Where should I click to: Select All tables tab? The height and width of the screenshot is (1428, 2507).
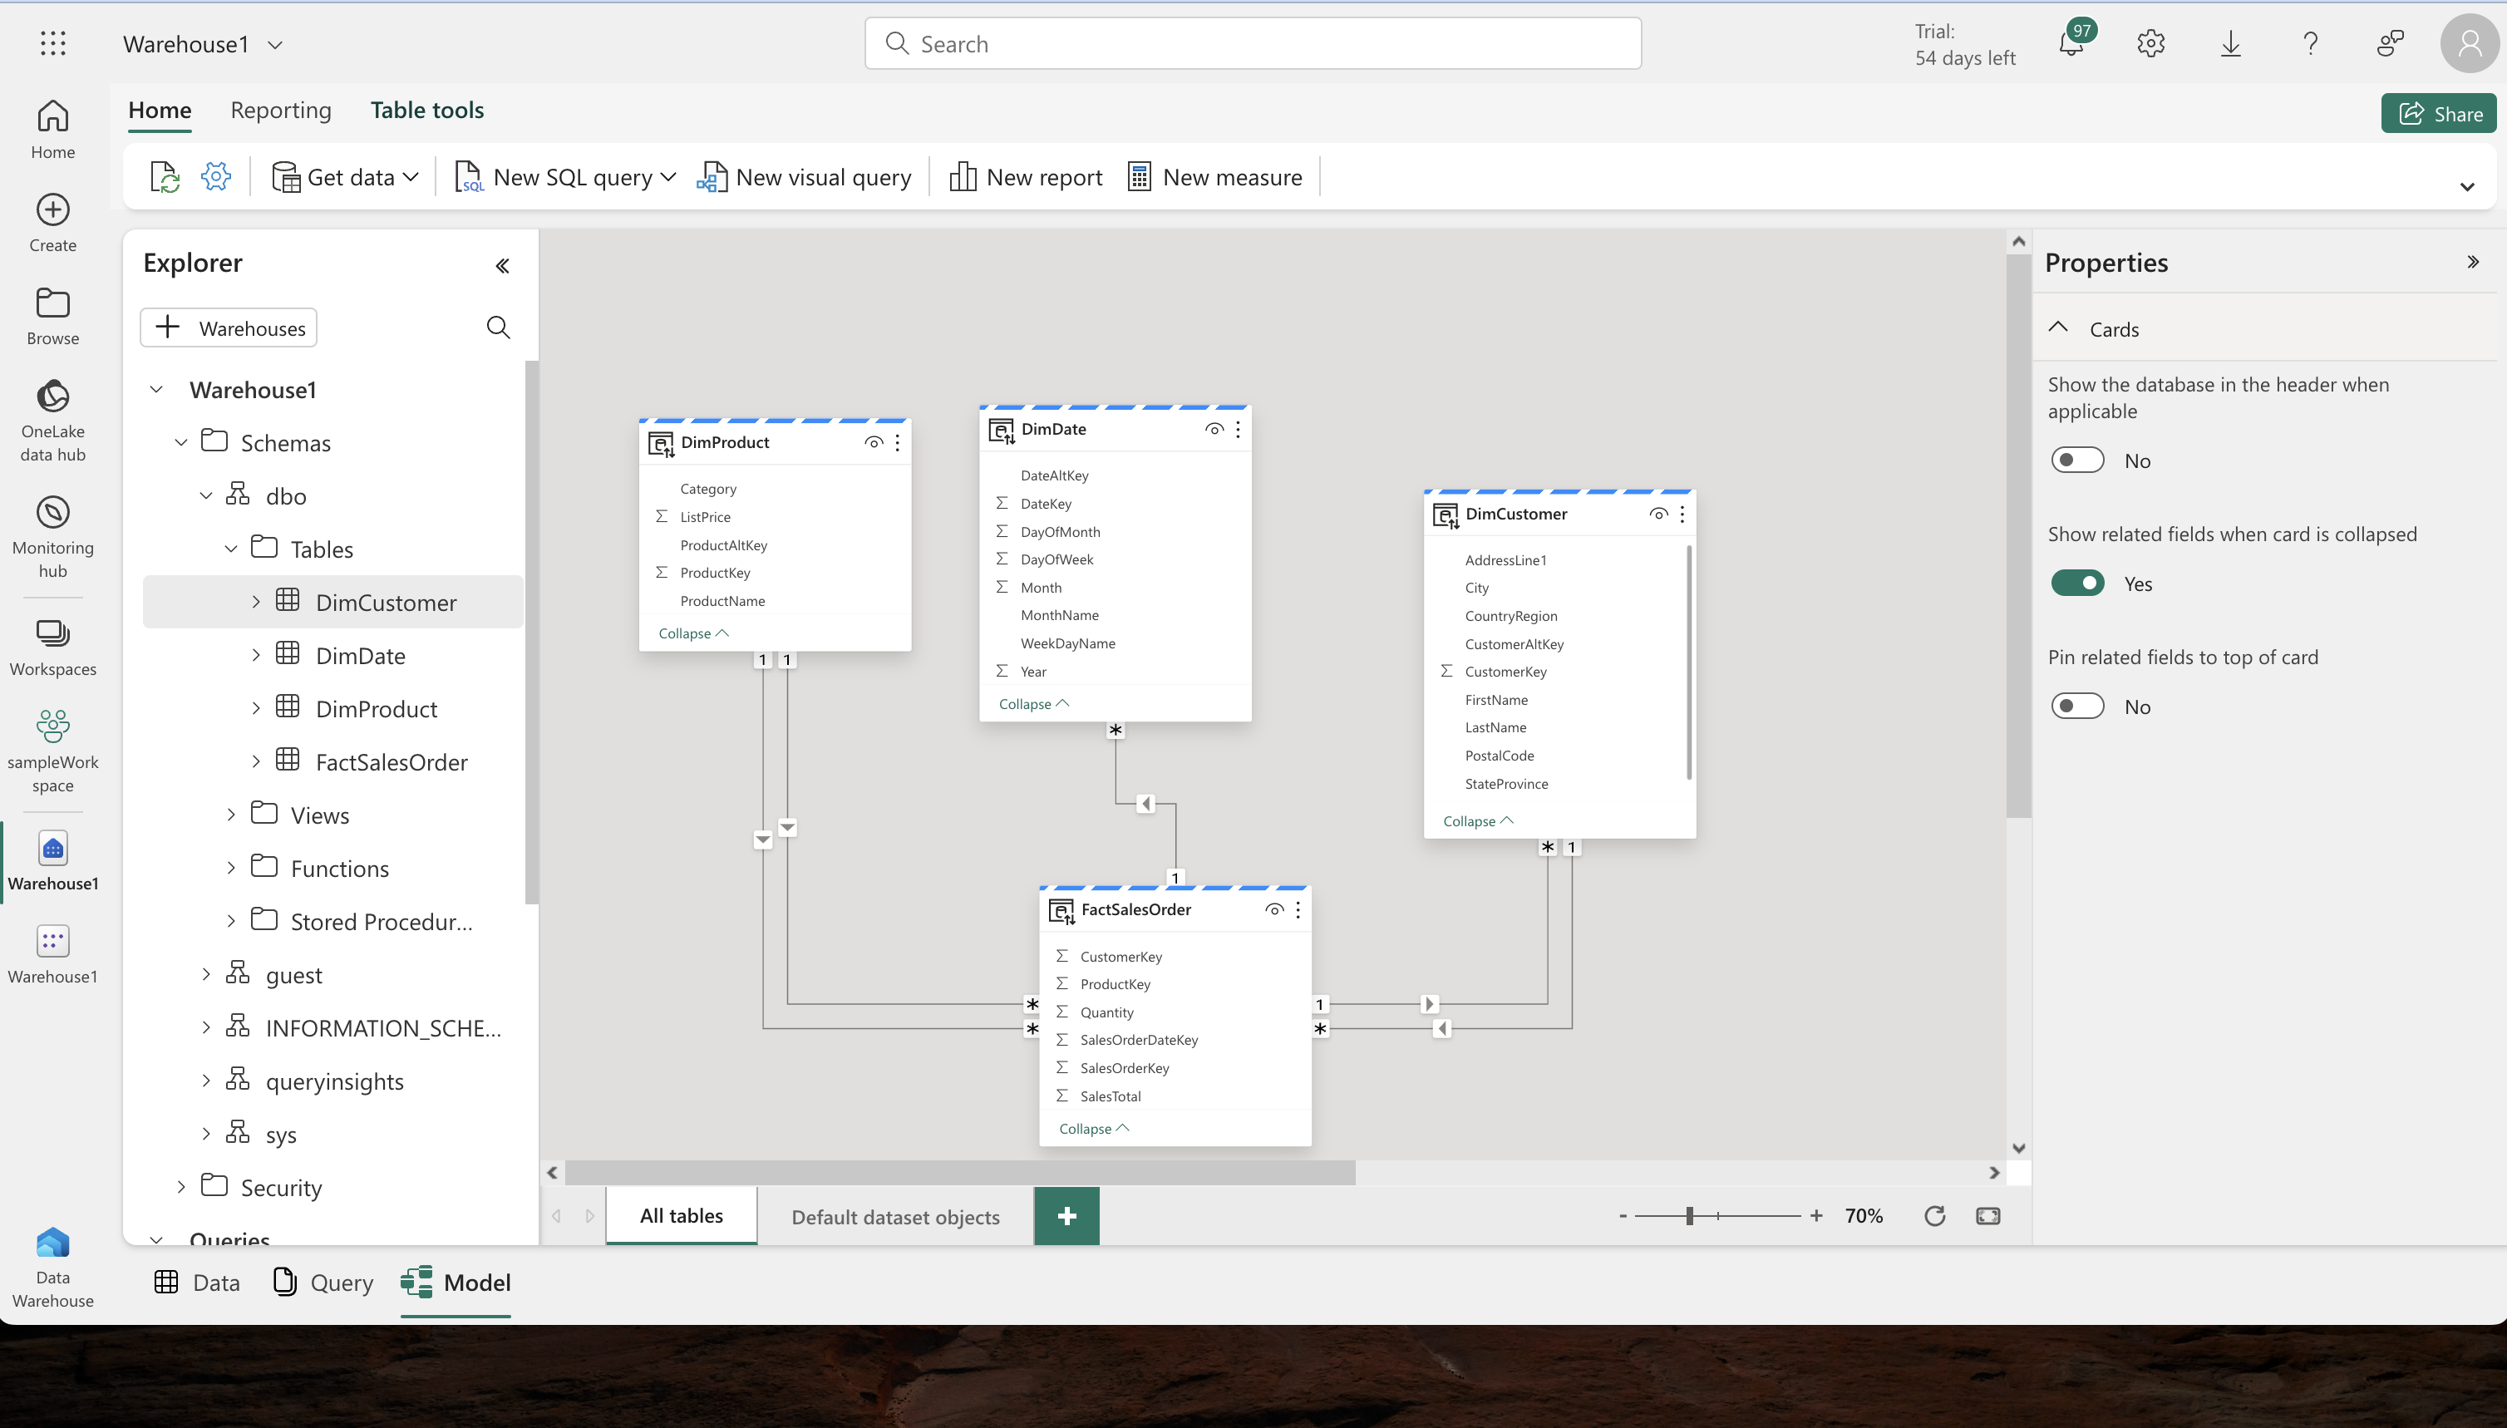[682, 1216]
